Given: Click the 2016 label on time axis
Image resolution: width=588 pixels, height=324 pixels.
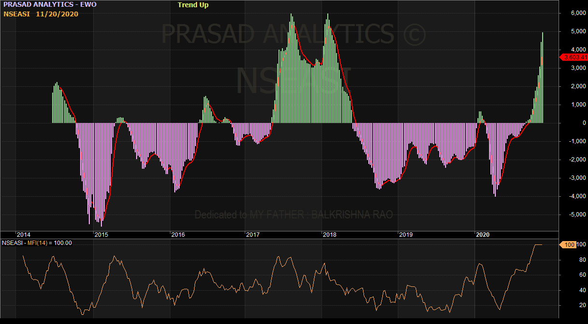Looking at the screenshot, I should click(x=178, y=235).
